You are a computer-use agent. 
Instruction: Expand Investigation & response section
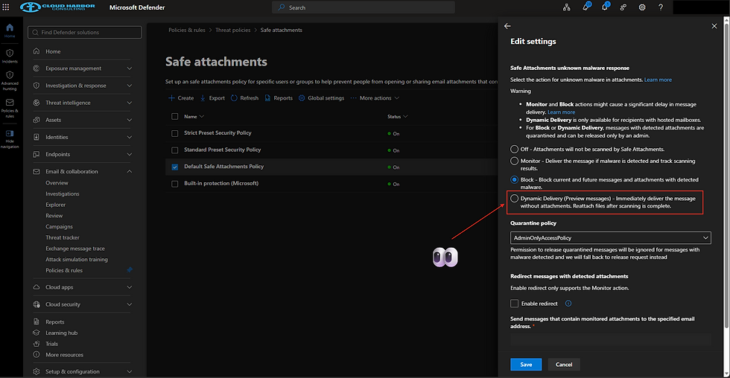point(130,86)
